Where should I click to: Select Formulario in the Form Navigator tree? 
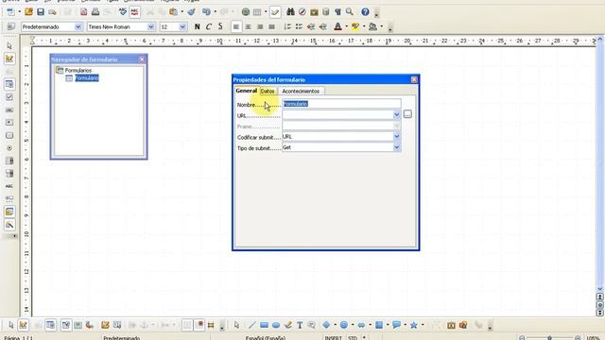pos(87,78)
